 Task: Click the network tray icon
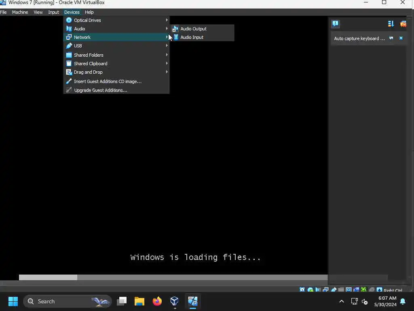tap(354, 301)
